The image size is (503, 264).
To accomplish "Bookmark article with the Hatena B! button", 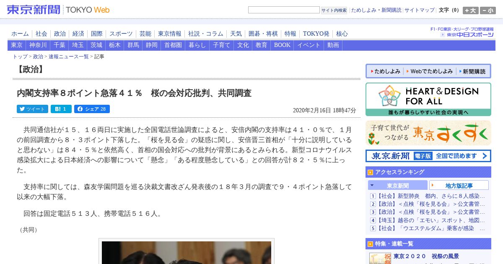I will (x=61, y=109).
